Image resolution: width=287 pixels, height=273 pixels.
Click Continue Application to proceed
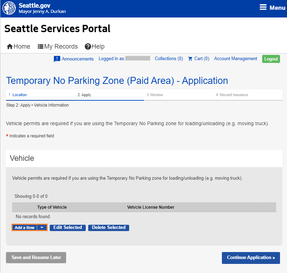pos(251,258)
